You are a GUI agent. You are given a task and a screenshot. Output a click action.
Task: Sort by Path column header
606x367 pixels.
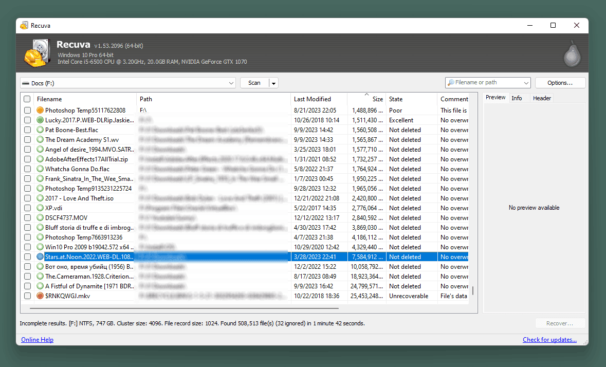point(213,99)
